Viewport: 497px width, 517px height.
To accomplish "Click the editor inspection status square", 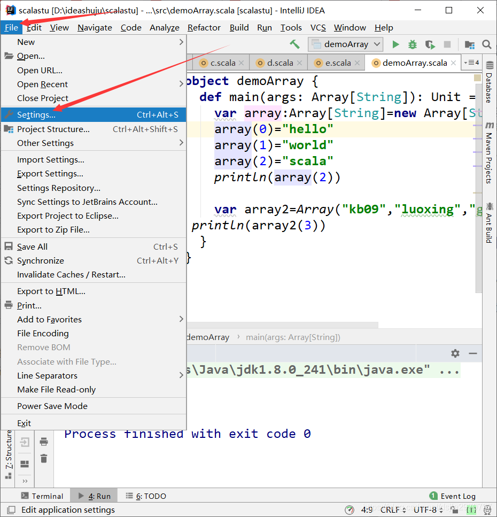I will [477, 78].
